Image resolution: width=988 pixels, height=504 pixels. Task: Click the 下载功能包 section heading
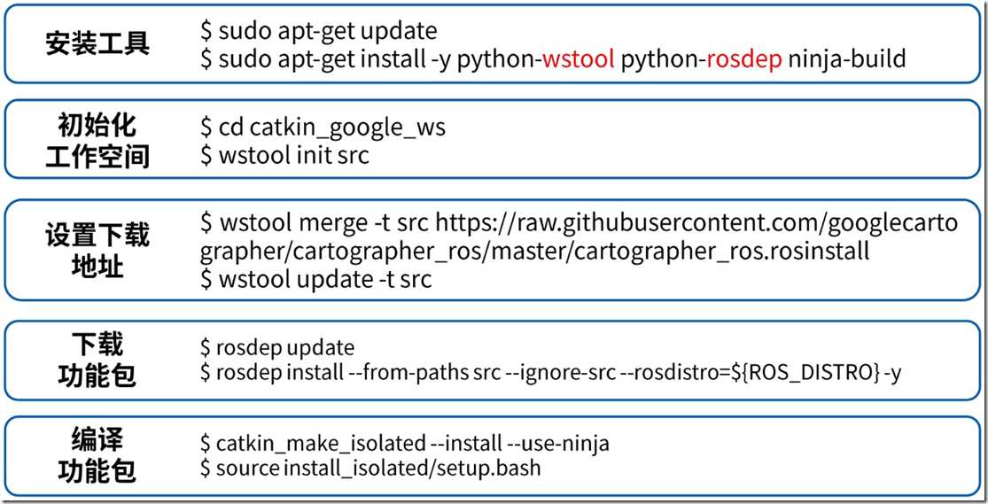pos(97,360)
